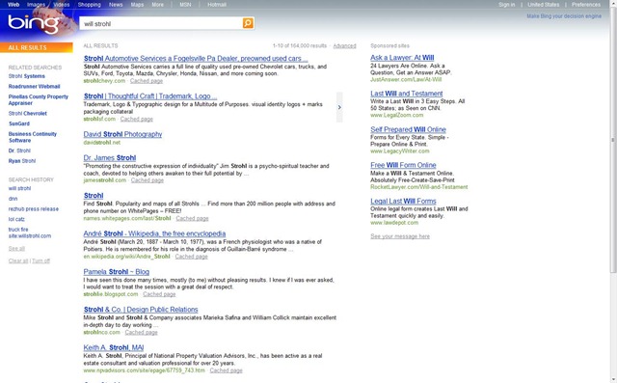Go to Hotmail link
The height and width of the screenshot is (383, 617).
coord(217,5)
